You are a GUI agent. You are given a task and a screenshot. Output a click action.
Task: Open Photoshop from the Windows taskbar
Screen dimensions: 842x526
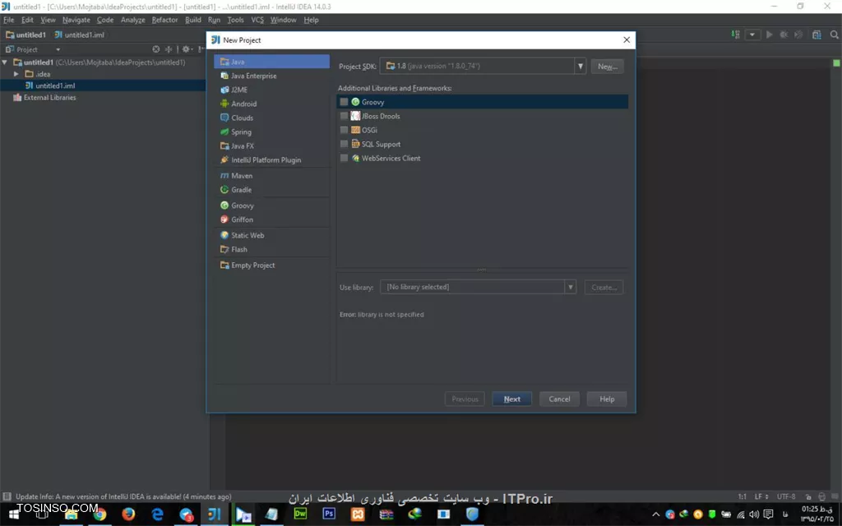point(329,514)
